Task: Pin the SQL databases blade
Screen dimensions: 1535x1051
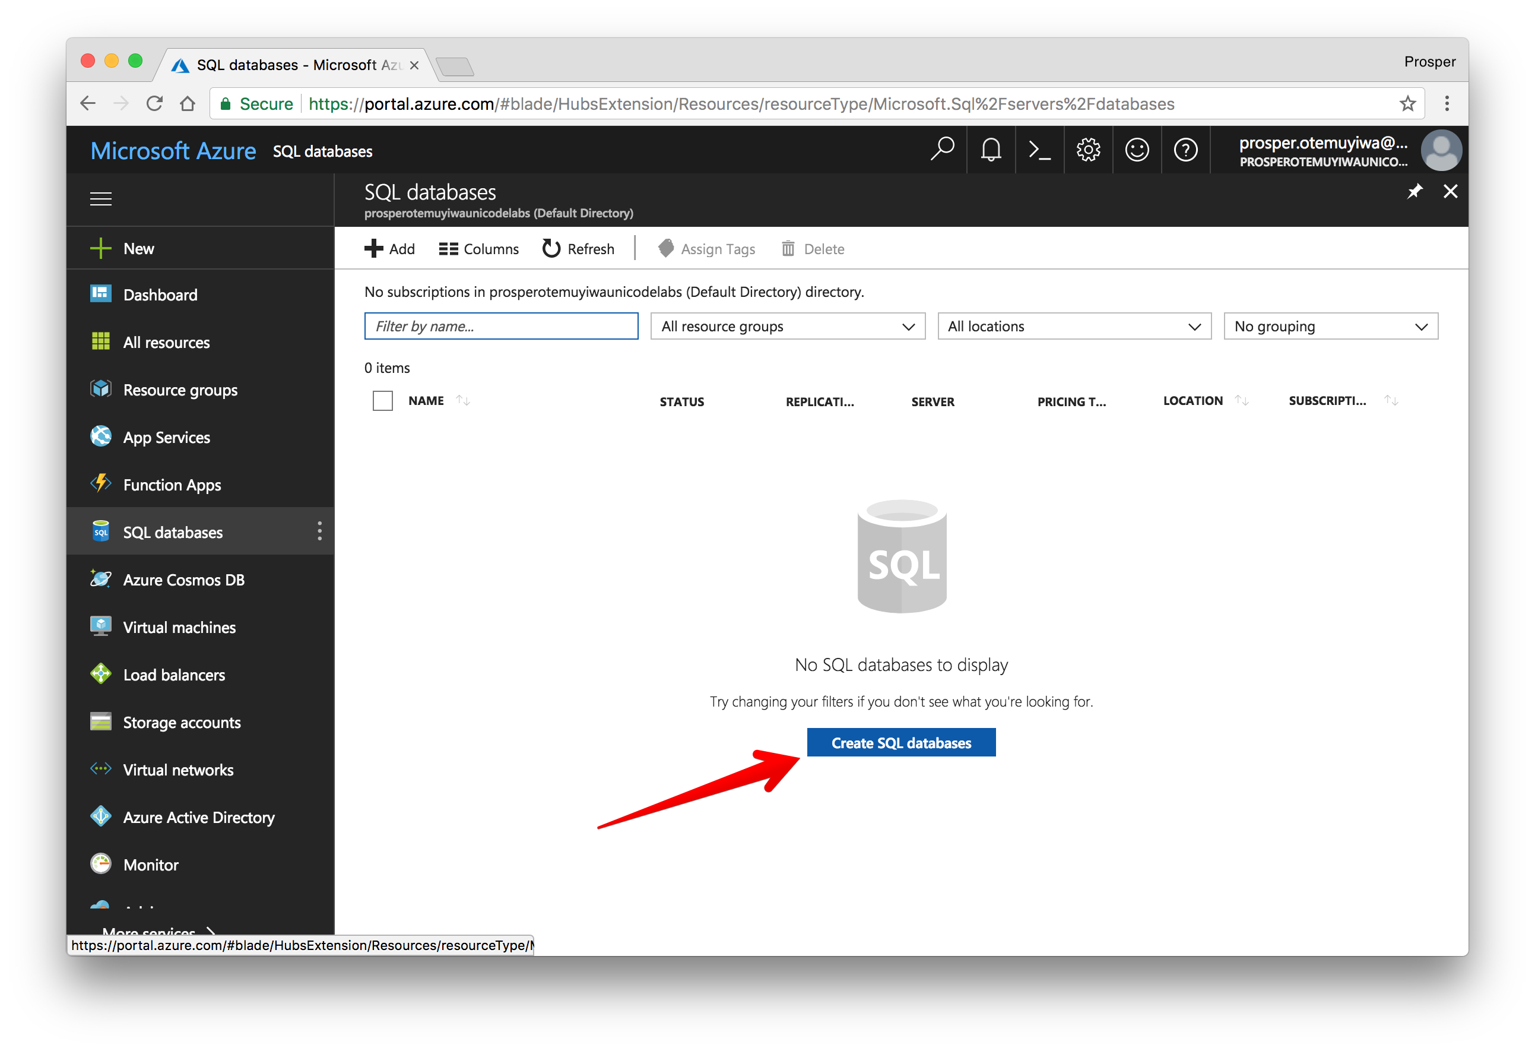Action: (x=1413, y=192)
